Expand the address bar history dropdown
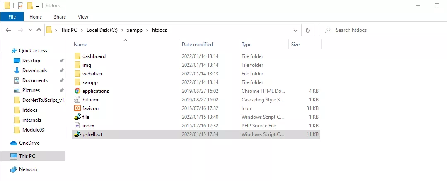 click(x=295, y=30)
